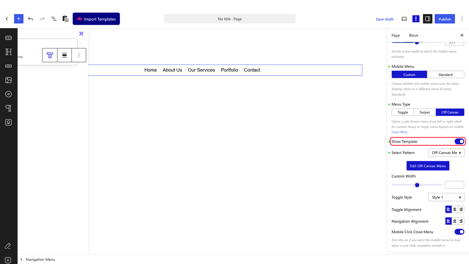Set Menu Type to Off Canvas
Screen dimensions: 469x264
450,112
